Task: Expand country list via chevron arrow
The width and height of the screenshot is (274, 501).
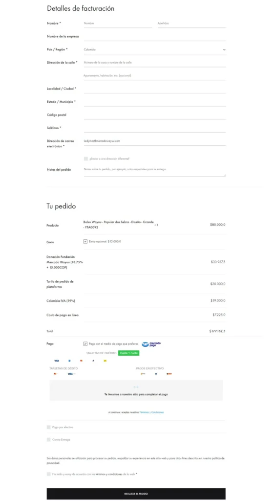Action: pos(224,50)
